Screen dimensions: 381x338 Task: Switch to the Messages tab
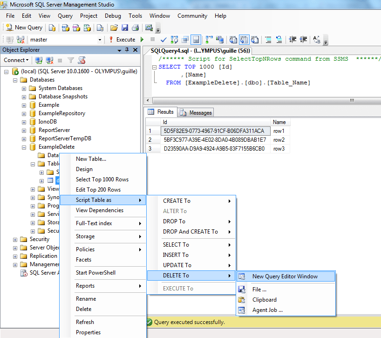pos(196,112)
